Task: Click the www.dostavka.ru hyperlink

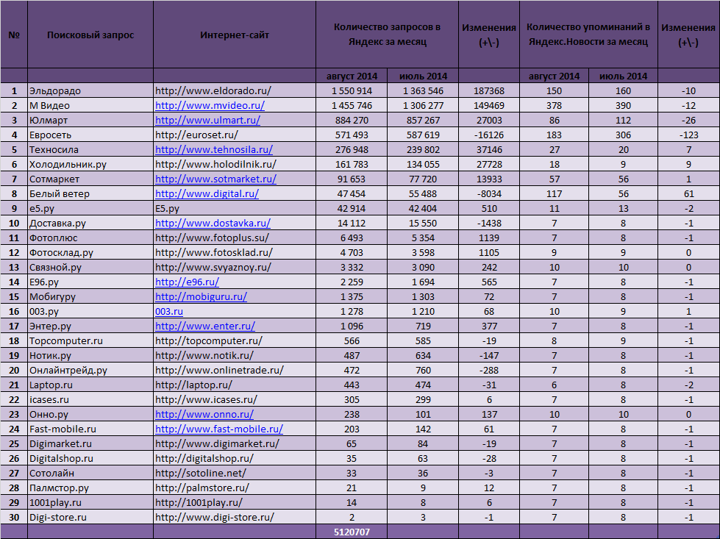Action: click(x=213, y=224)
